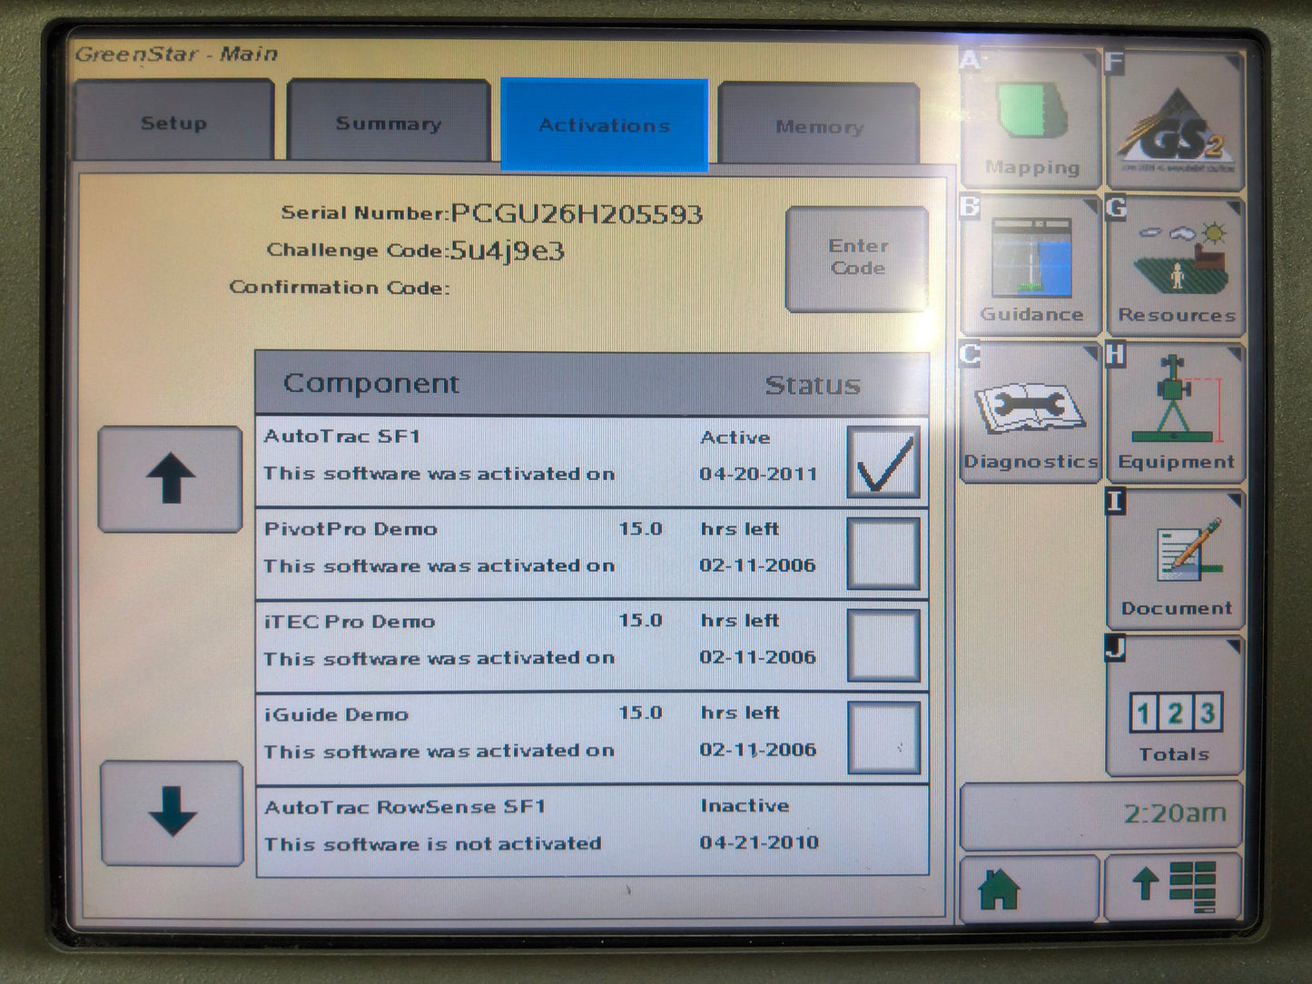Image resolution: width=1312 pixels, height=984 pixels.
Task: Open the Mapping softkey
Action: coord(1031,119)
